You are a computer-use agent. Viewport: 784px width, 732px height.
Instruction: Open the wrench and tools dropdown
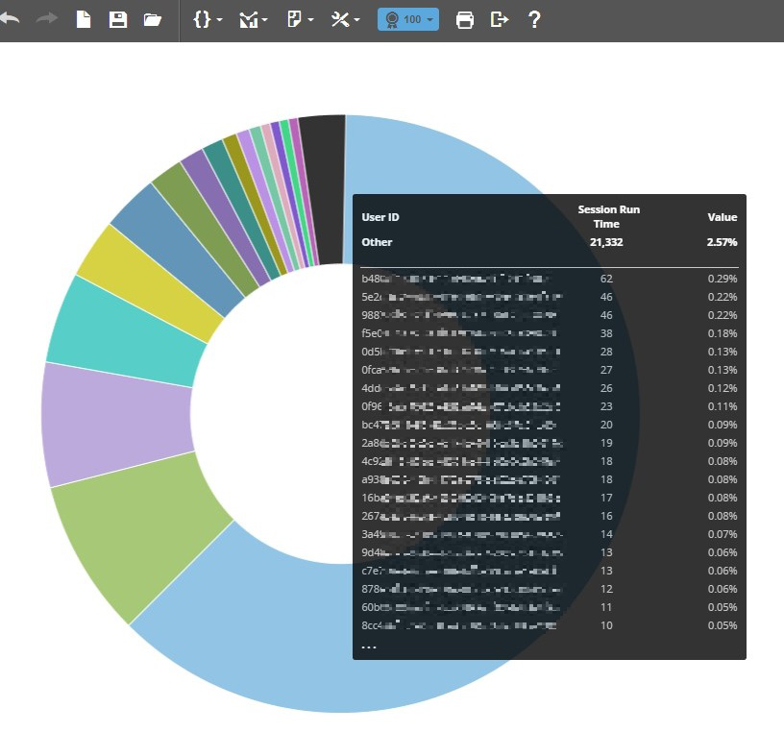click(345, 20)
